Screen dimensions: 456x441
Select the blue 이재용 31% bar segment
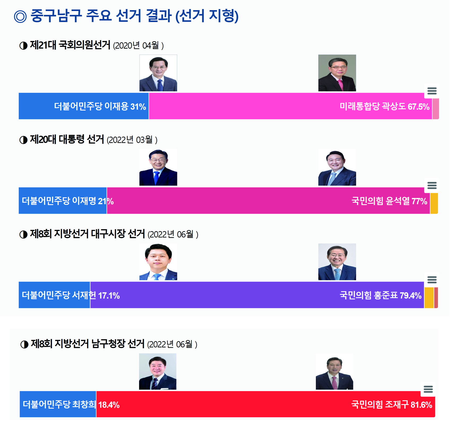click(84, 106)
